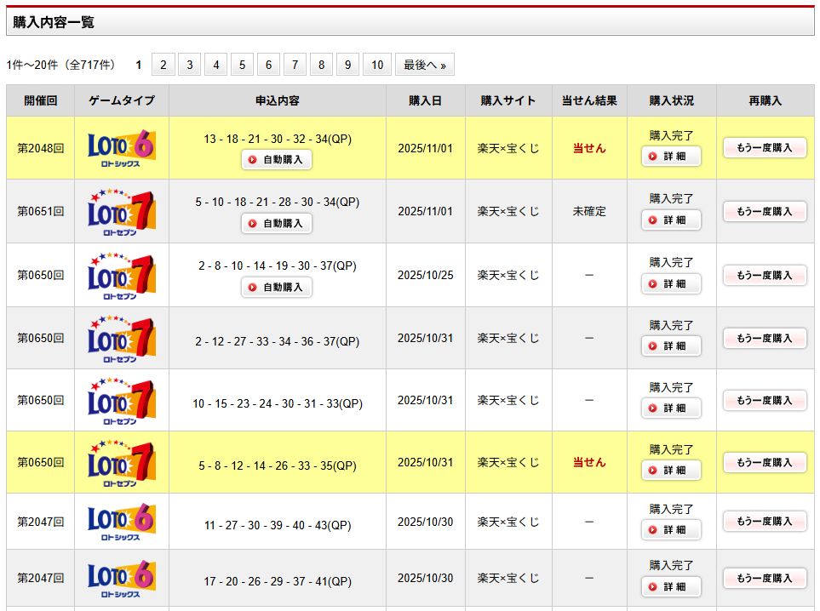Click もう一度購入 for draw 0651

click(x=765, y=211)
